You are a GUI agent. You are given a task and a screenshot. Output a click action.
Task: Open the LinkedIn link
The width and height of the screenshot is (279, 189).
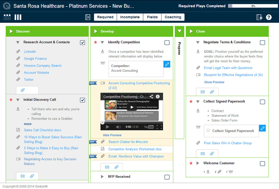coord(30,52)
